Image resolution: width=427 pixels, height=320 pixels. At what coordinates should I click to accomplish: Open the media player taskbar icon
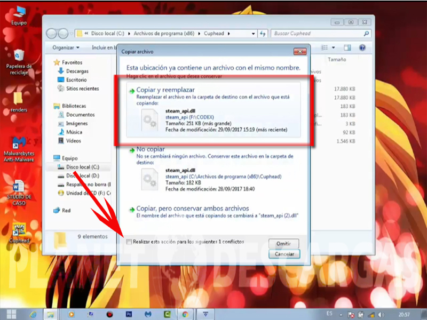pyautogui.click(x=72, y=315)
